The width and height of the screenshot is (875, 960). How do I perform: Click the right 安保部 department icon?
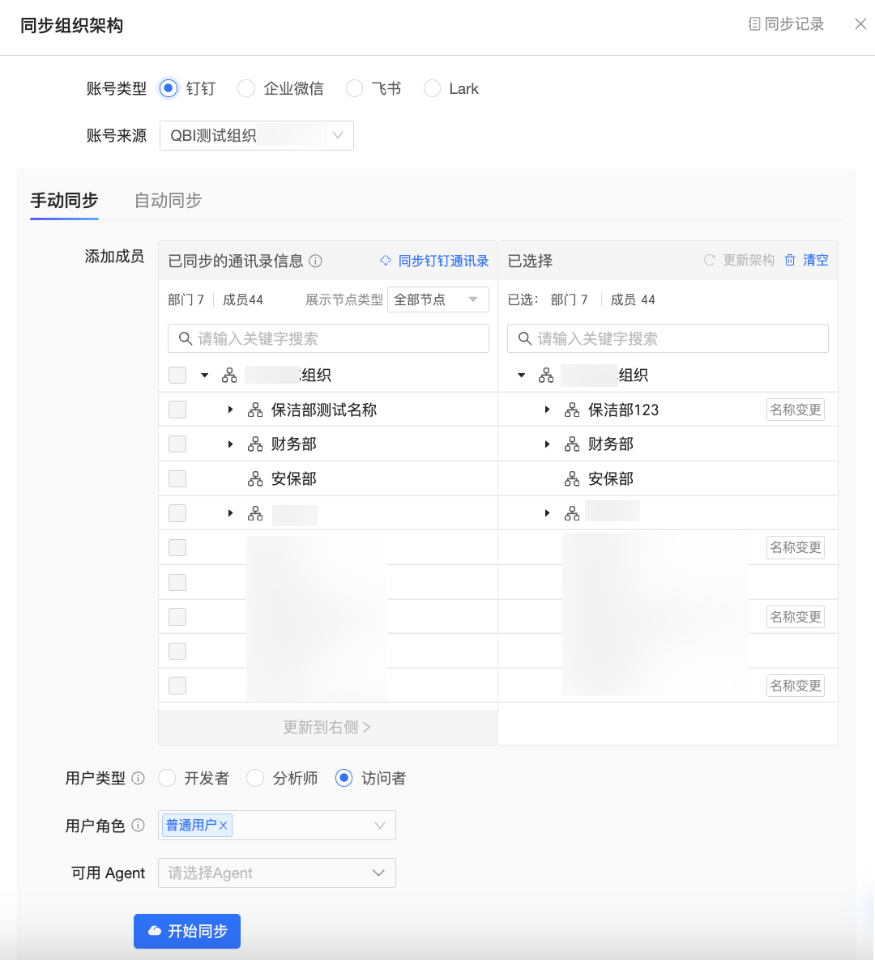(572, 478)
